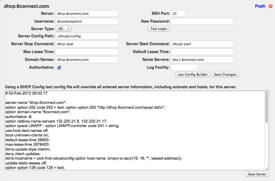Viewport: 275px width, 181px height.
Task: Click the Max Lease Time field
Action: pyautogui.click(x=87, y=52)
